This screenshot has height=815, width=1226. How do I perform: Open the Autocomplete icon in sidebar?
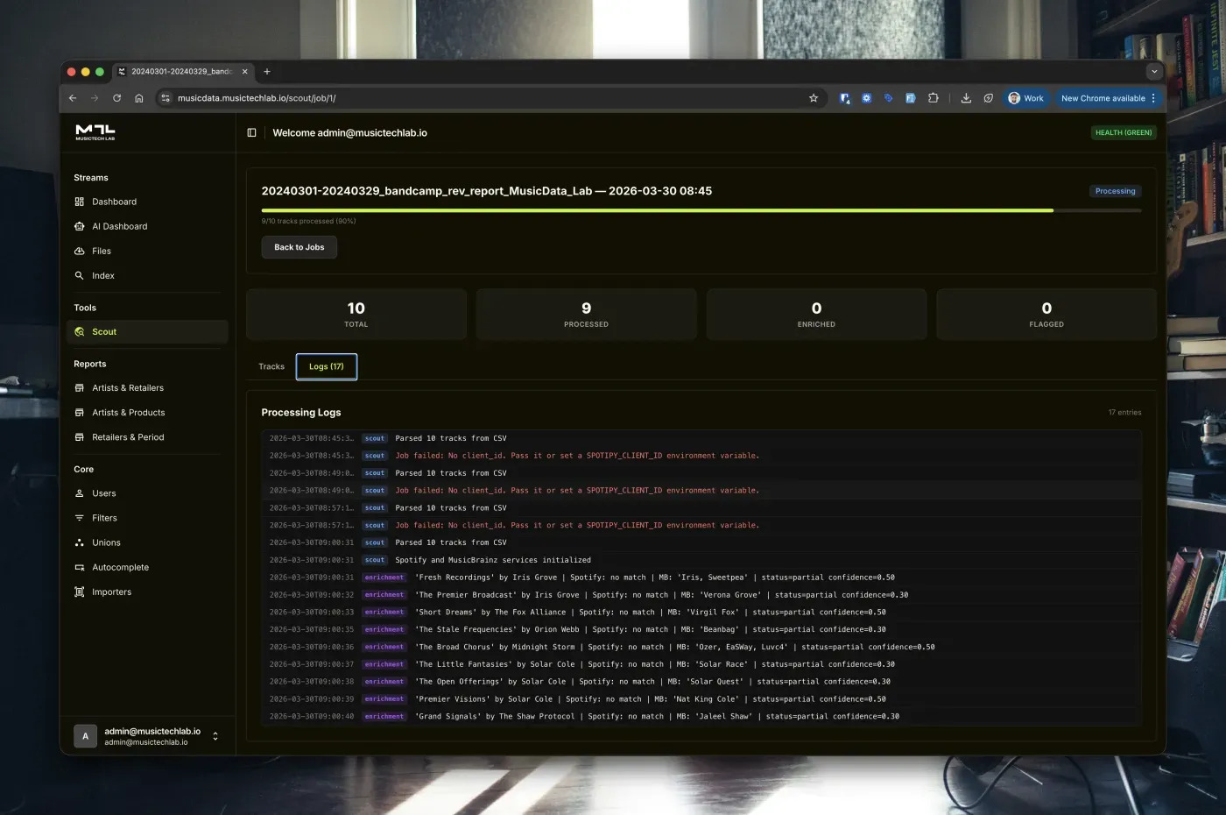pos(81,567)
